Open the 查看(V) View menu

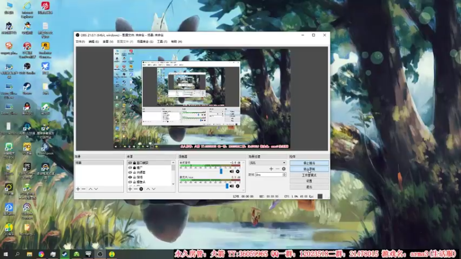(108, 41)
